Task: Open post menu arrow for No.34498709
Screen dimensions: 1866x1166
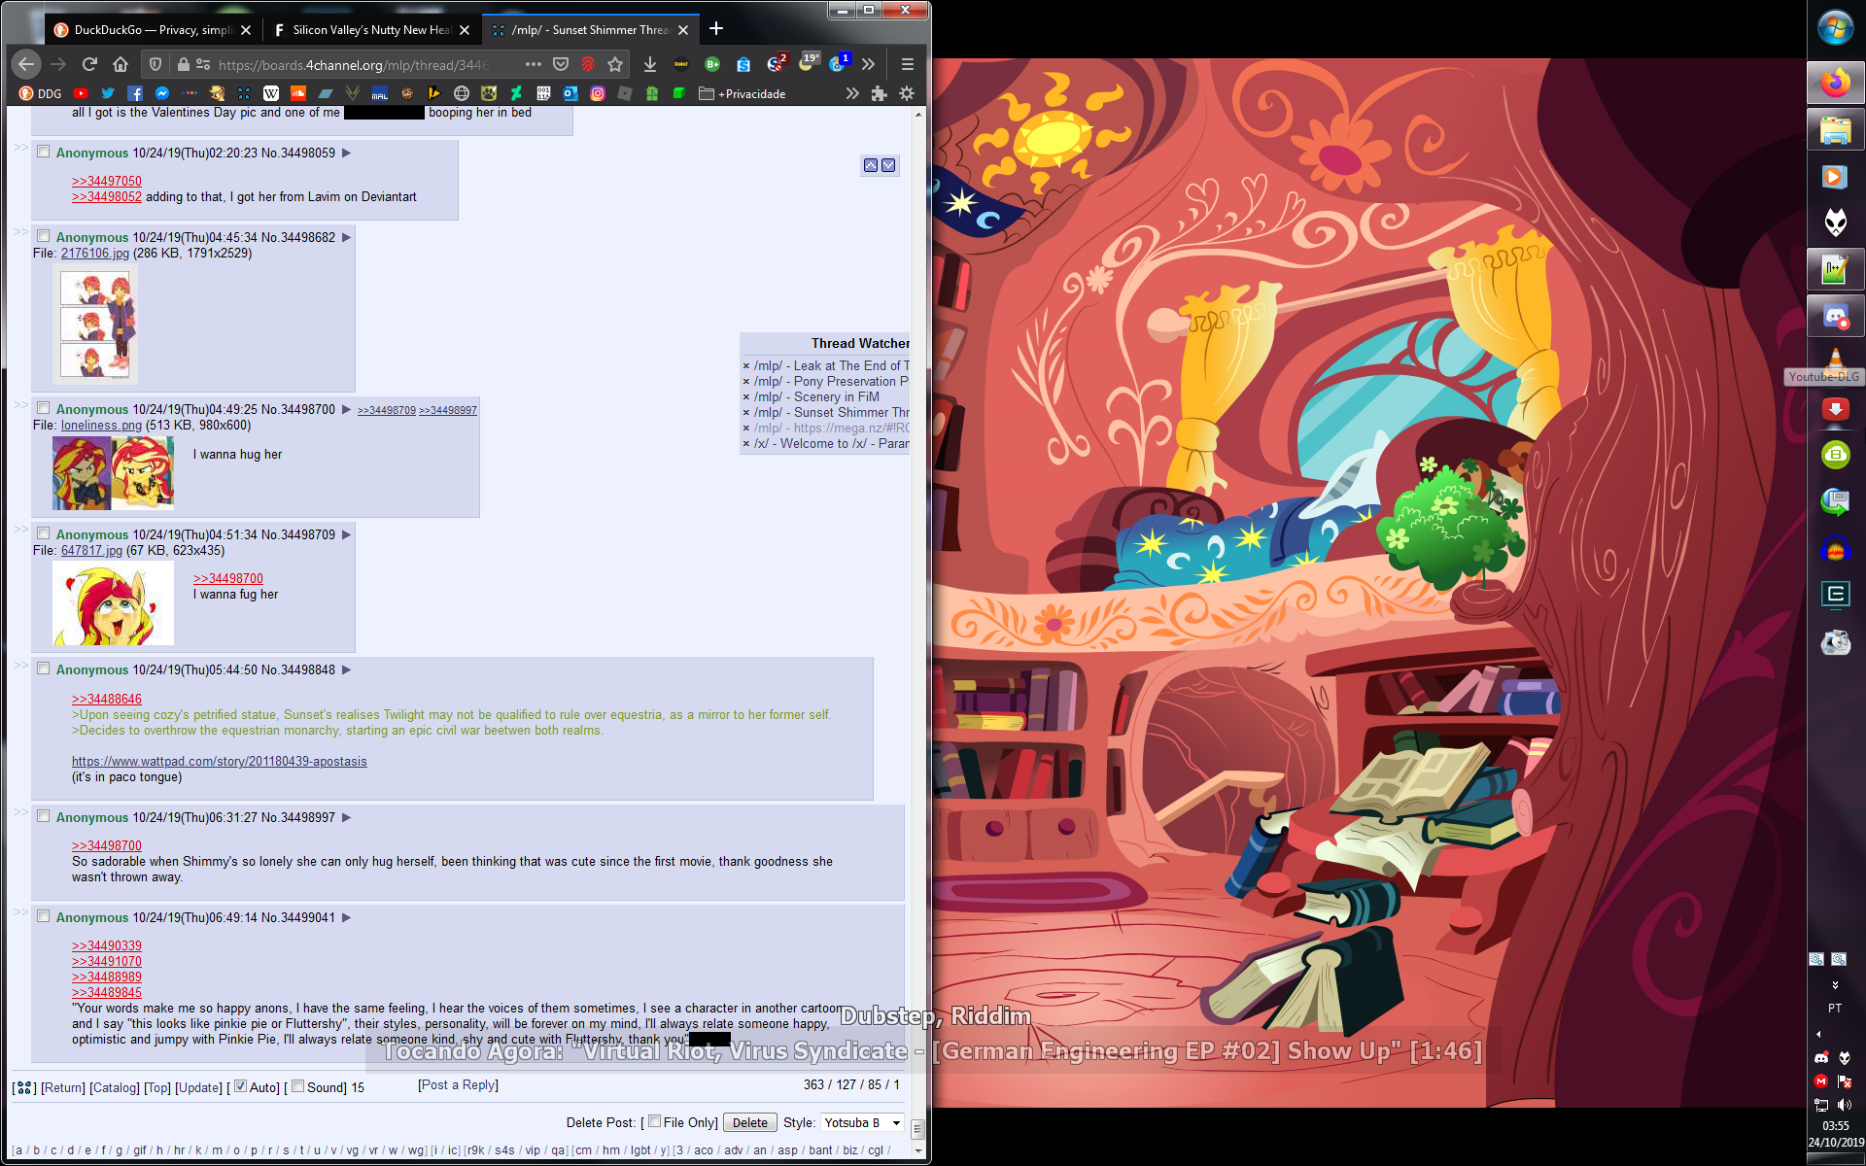Action: tap(347, 534)
